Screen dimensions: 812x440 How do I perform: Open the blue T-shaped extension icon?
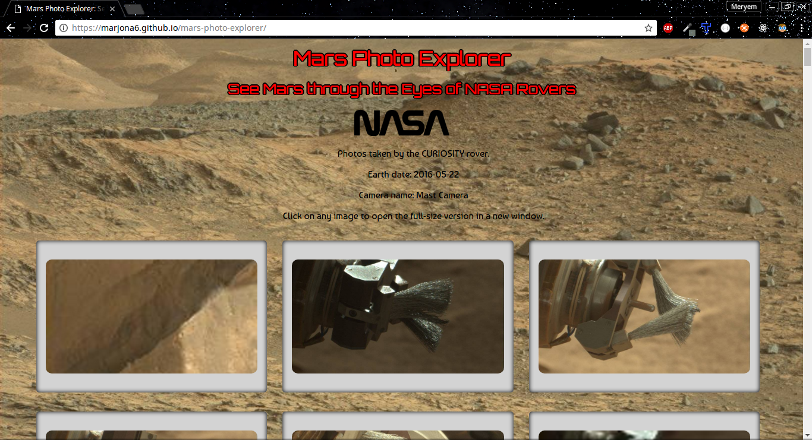(706, 28)
